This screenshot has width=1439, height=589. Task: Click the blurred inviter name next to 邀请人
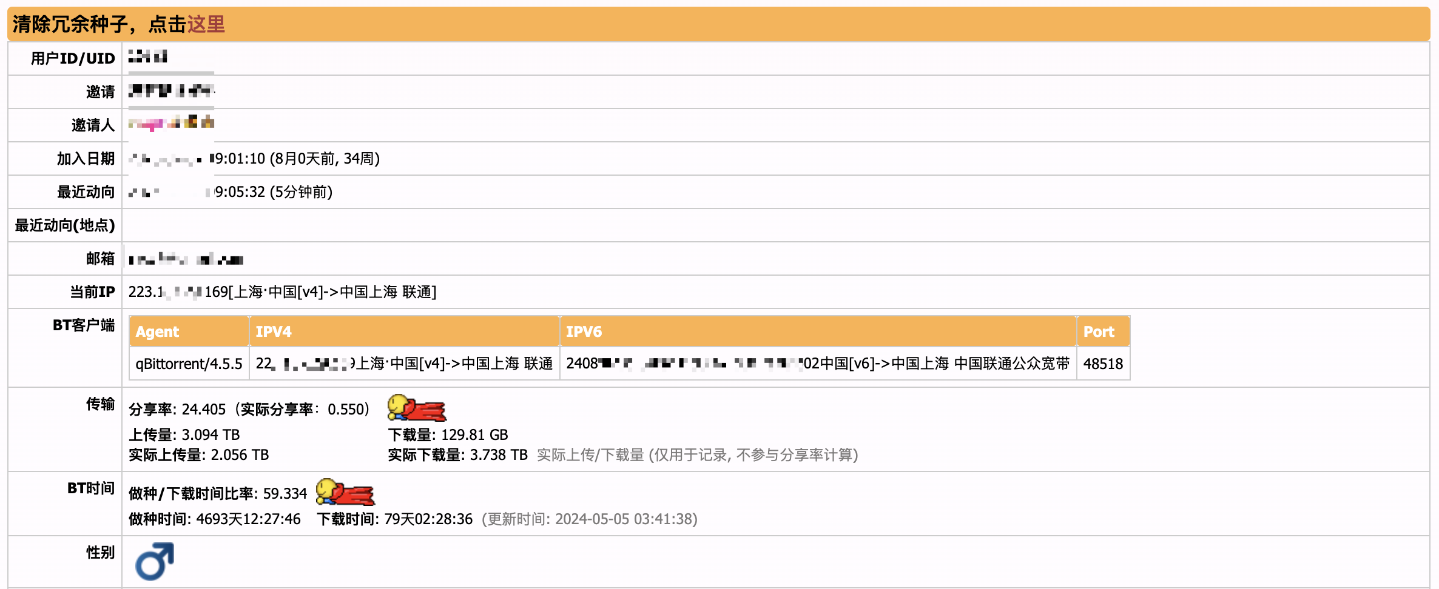point(171,124)
